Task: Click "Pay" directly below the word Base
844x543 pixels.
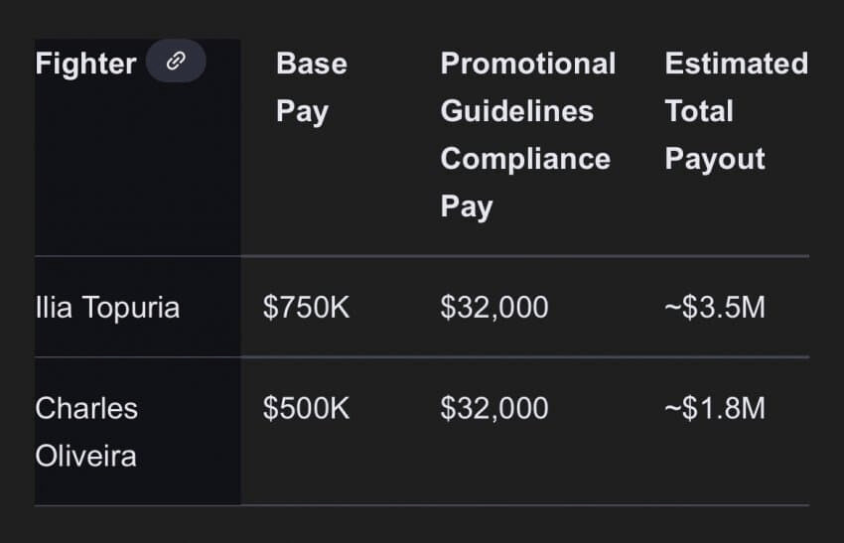Action: point(301,111)
